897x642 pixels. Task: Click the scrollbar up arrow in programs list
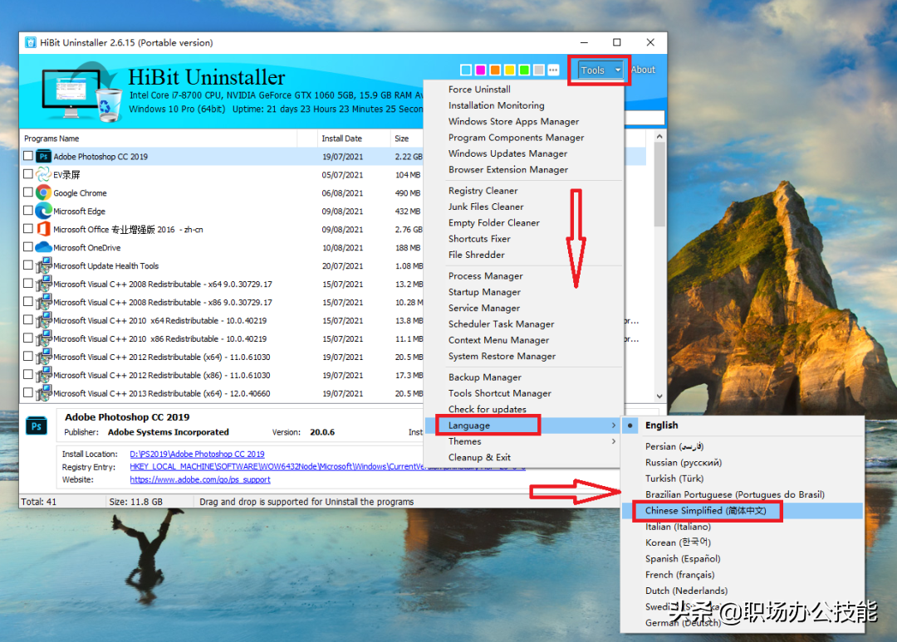click(659, 137)
